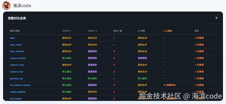
Task: Click the AI 终判 column header
Action: click(x=142, y=31)
